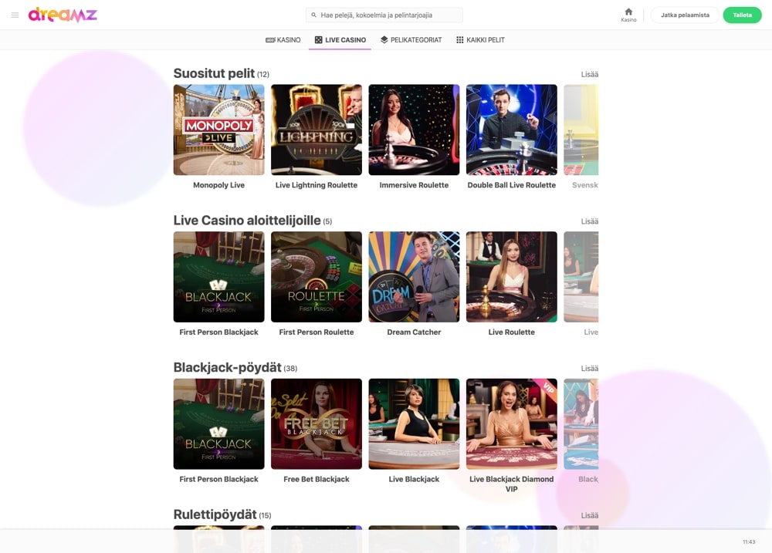
Task: Click the search magnifier icon
Action: pyautogui.click(x=313, y=15)
